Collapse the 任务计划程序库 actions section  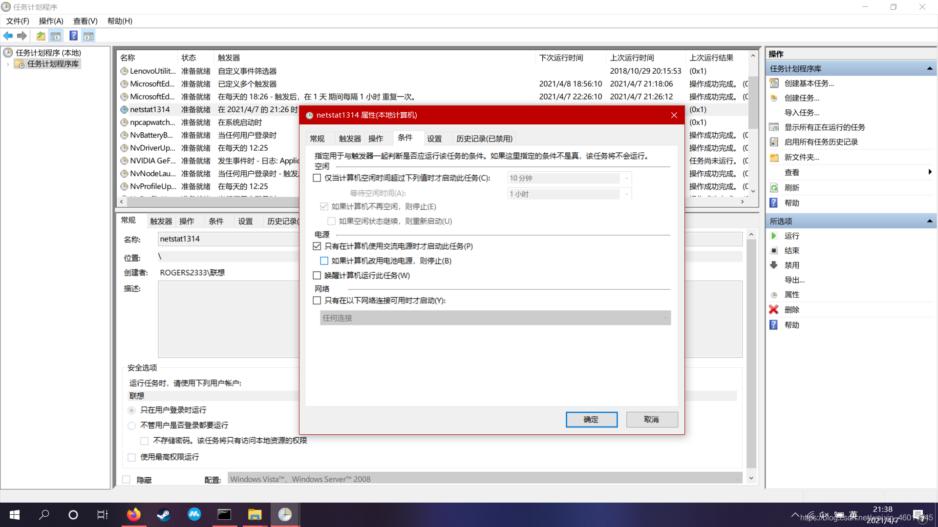pos(929,69)
